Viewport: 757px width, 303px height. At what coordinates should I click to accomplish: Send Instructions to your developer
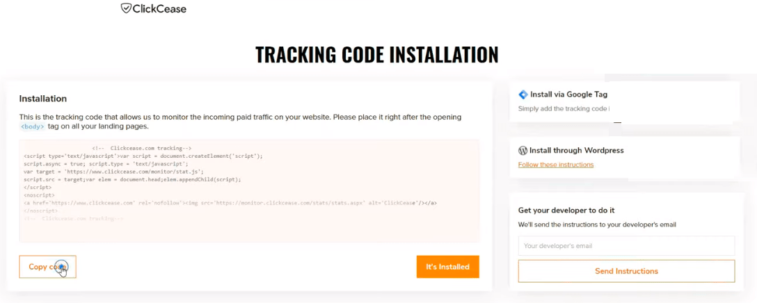pyautogui.click(x=626, y=271)
